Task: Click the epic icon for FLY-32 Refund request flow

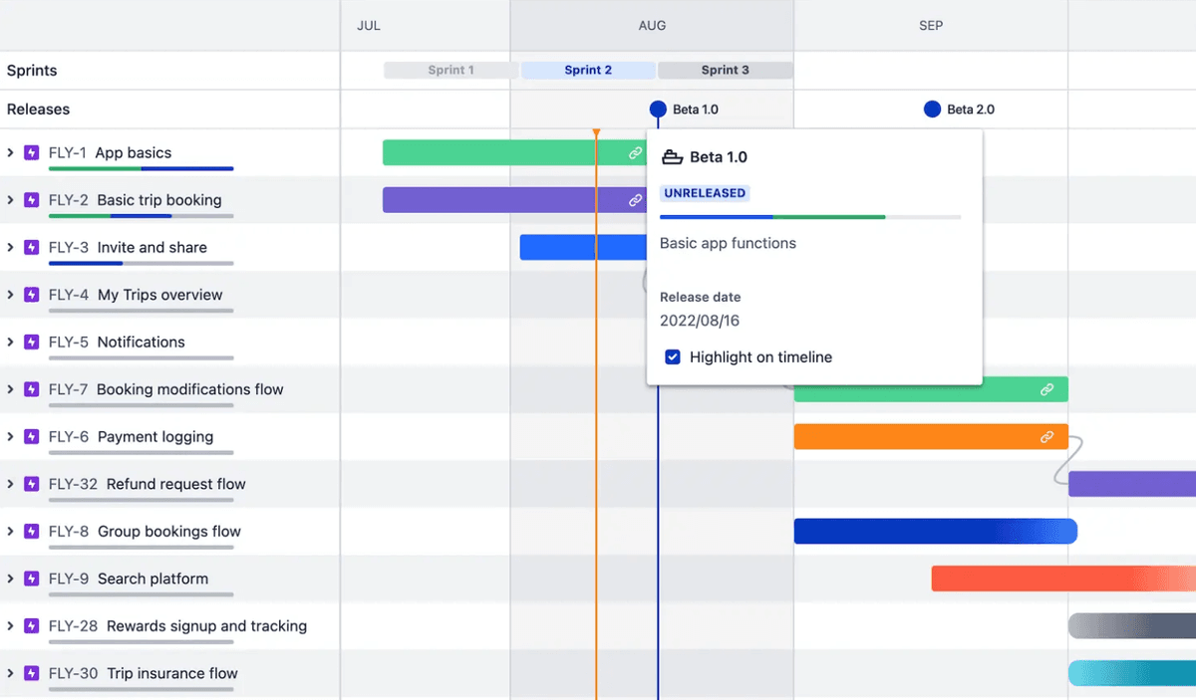Action: click(31, 484)
